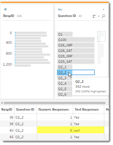Image resolution: width=113 pixels, height=145 pixels.
Task: Click the Q2_6 value bar
Action: pos(65,94)
